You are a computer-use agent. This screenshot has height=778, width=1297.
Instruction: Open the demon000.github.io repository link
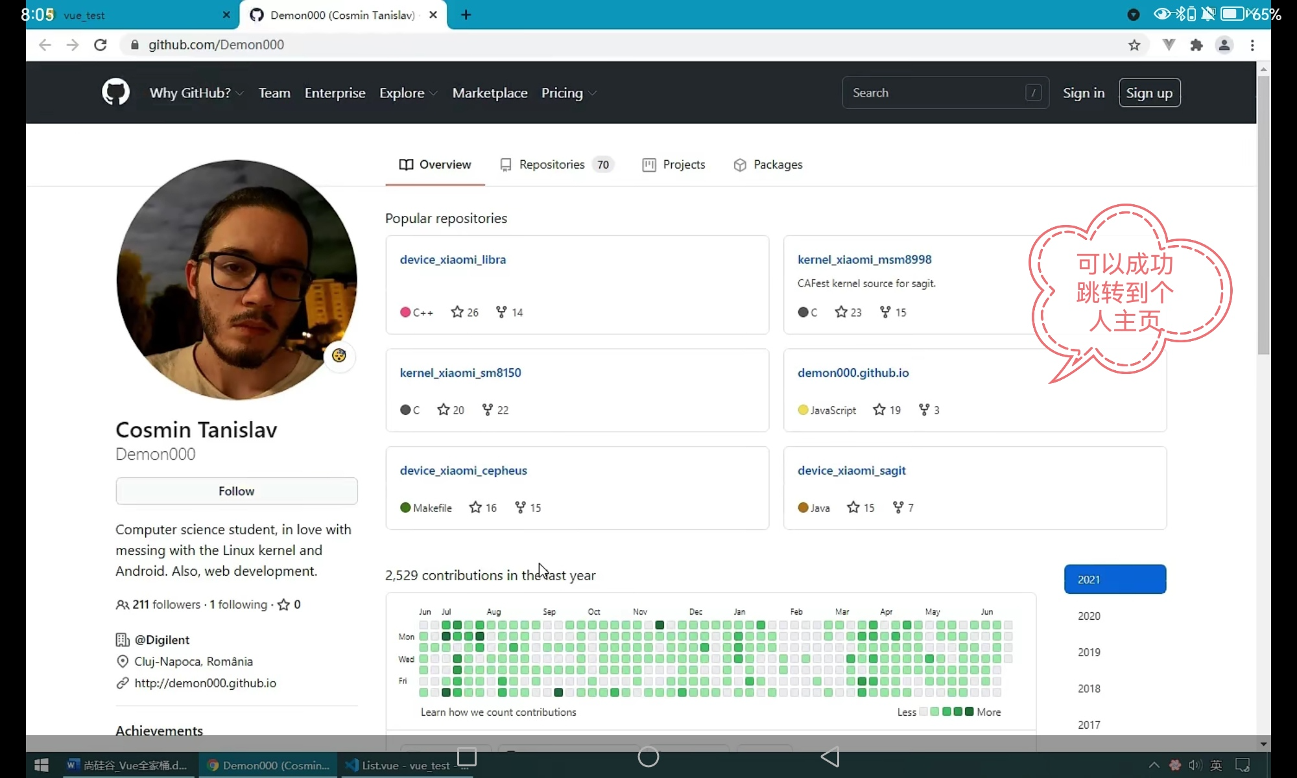click(x=853, y=373)
